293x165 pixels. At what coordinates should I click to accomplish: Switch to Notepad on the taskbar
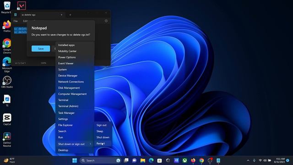[218, 160]
